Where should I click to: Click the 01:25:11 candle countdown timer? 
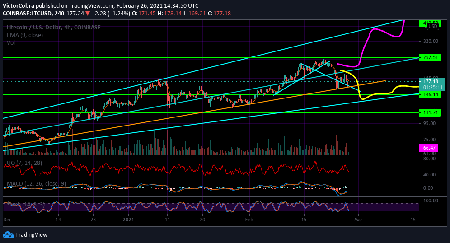[x=433, y=87]
